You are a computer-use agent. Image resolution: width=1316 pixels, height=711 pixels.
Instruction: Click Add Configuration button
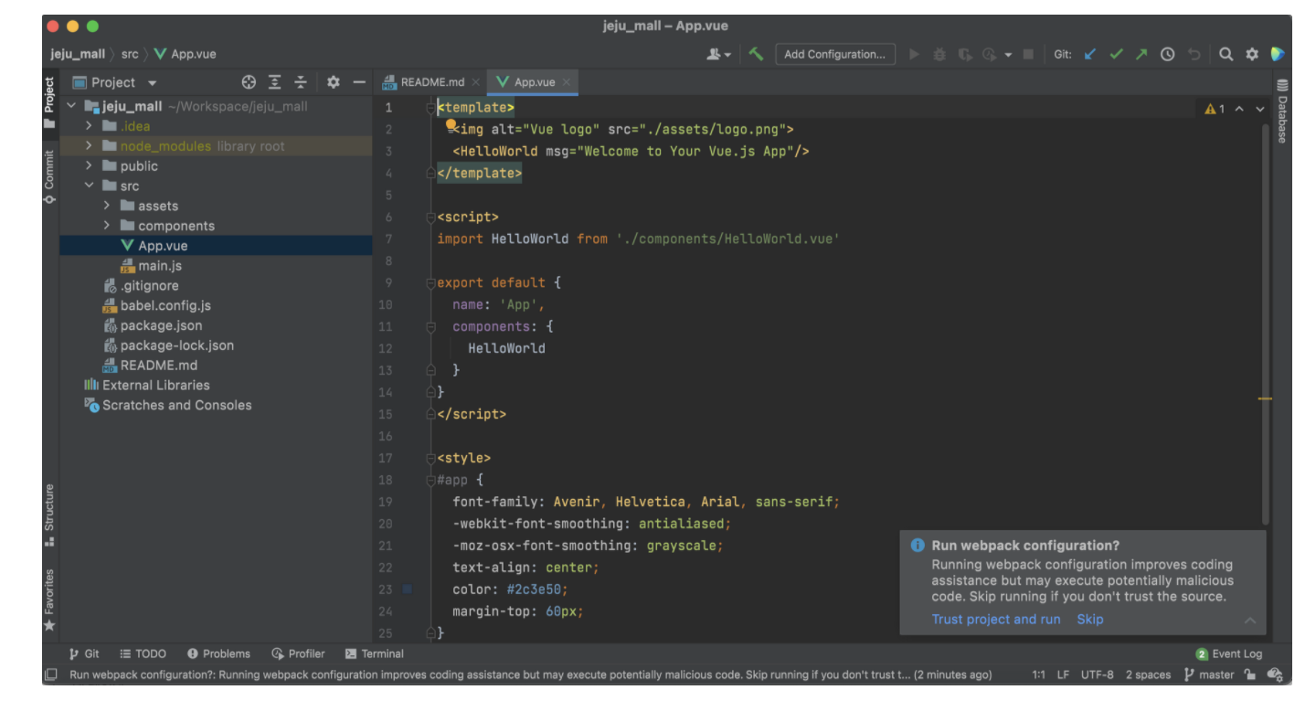(x=835, y=55)
